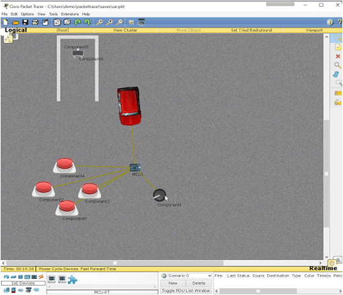Select the second board device icon

[62, 279]
